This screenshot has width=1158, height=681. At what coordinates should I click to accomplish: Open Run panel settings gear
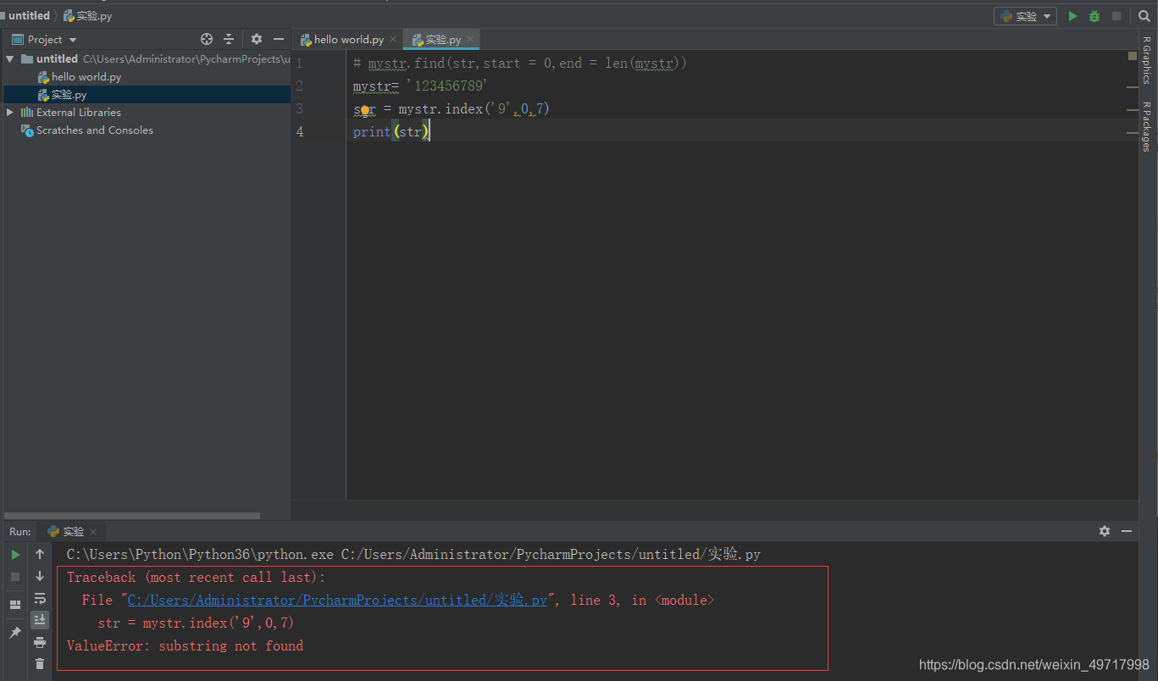1105,531
